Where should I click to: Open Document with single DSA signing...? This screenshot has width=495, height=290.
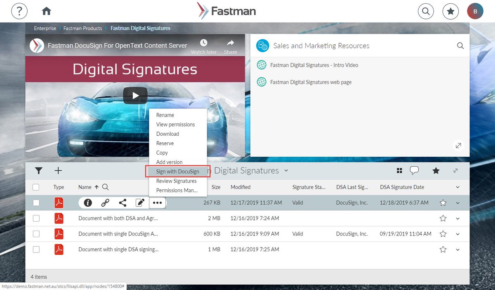coord(118,249)
